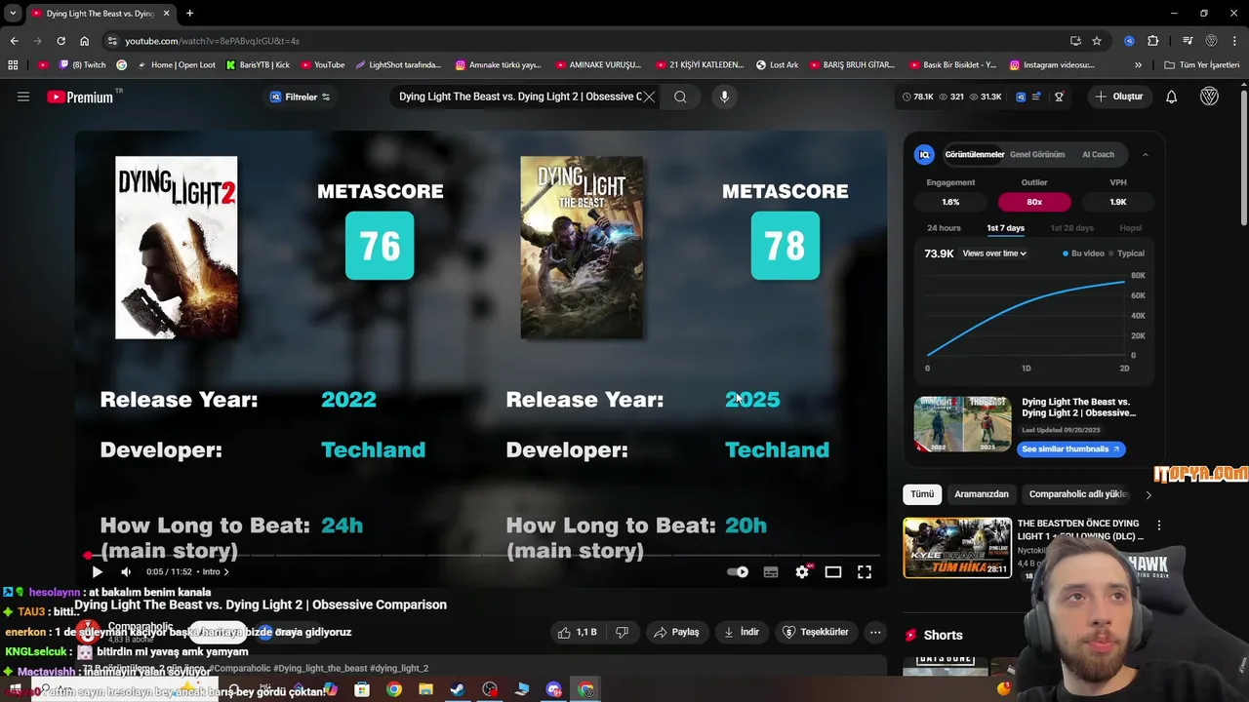The image size is (1249, 702).
Task: Bookmark this page with star icon
Action: (x=1097, y=41)
